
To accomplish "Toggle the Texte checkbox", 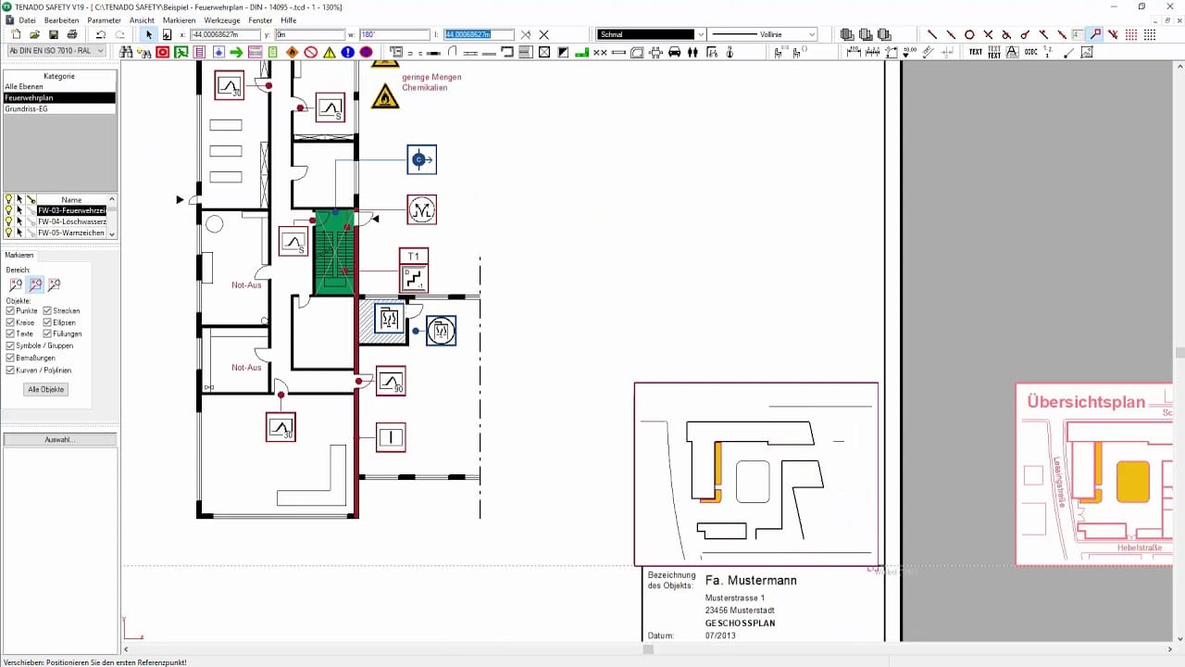I will [10, 333].
